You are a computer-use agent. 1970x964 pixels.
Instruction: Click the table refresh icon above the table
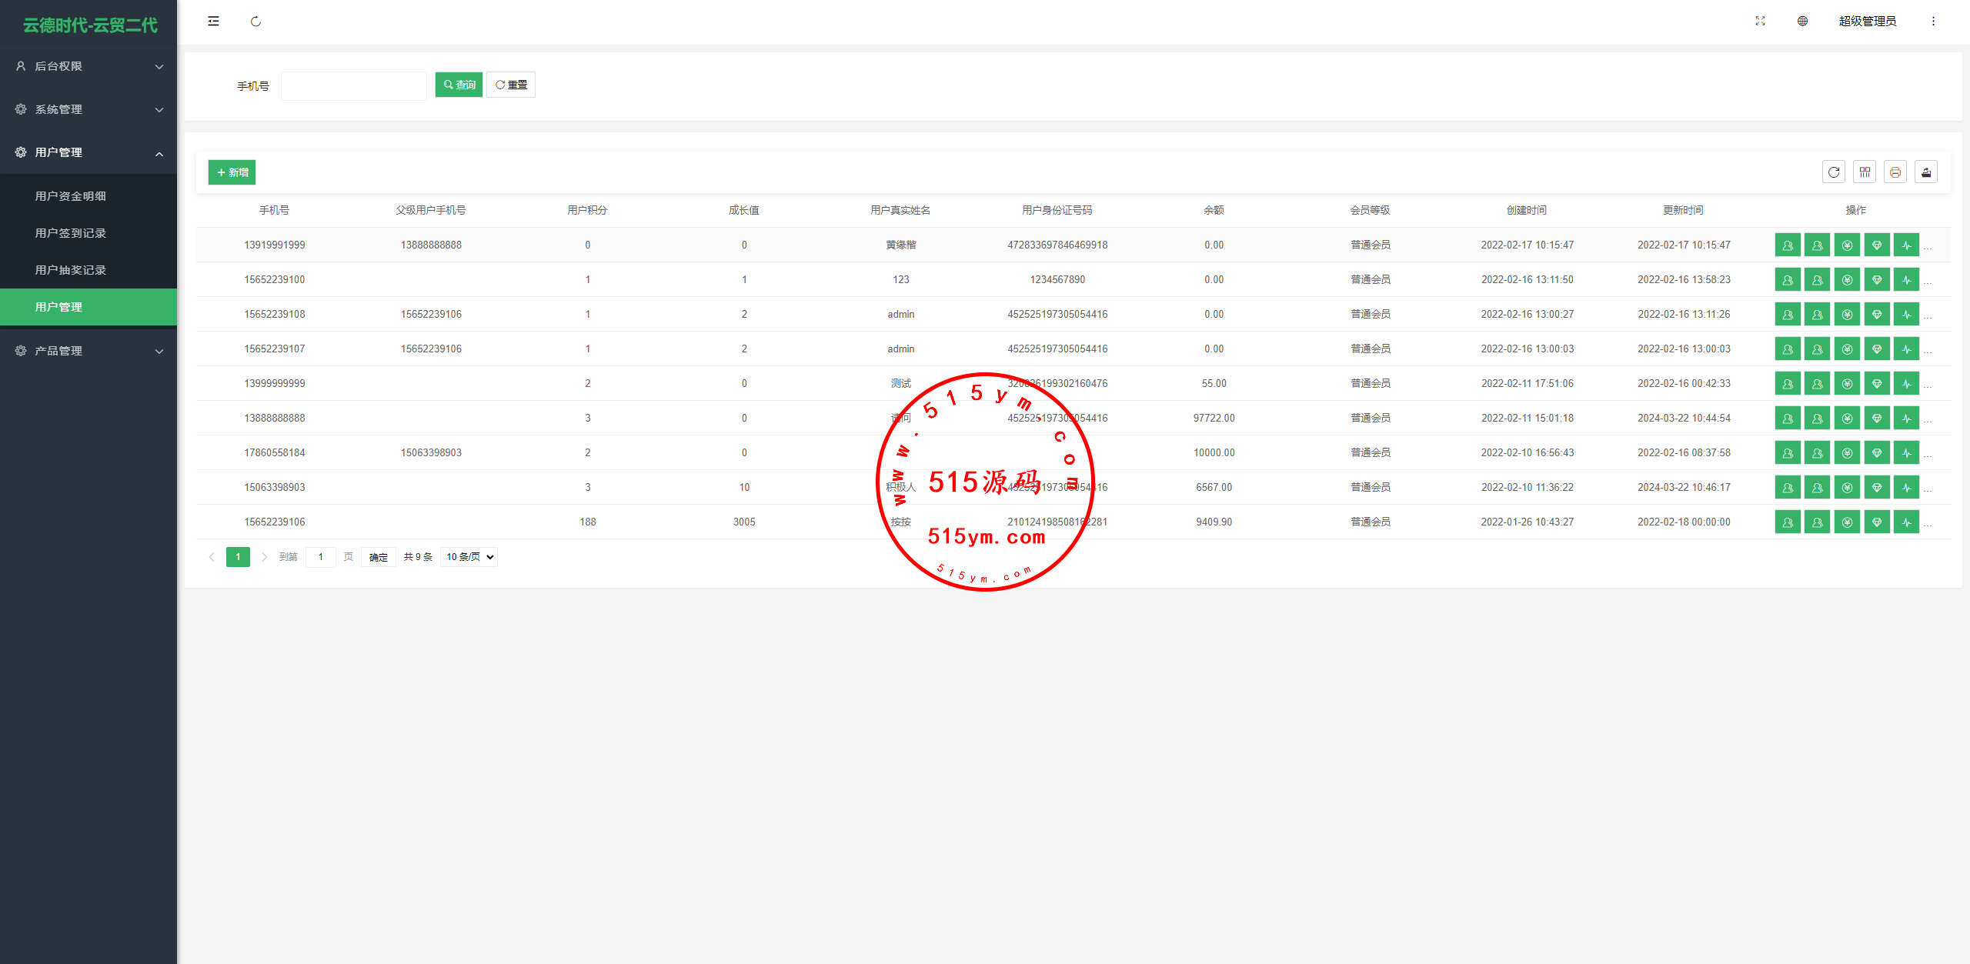[x=1834, y=172]
